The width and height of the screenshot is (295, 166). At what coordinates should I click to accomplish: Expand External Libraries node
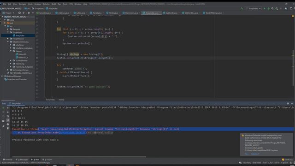2,76
